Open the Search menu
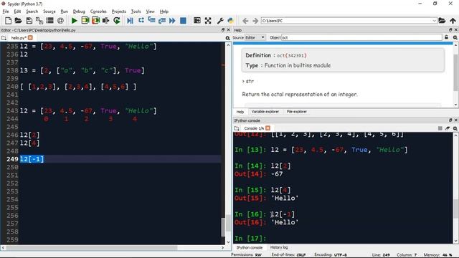The width and height of the screenshot is (459, 258). click(x=32, y=11)
